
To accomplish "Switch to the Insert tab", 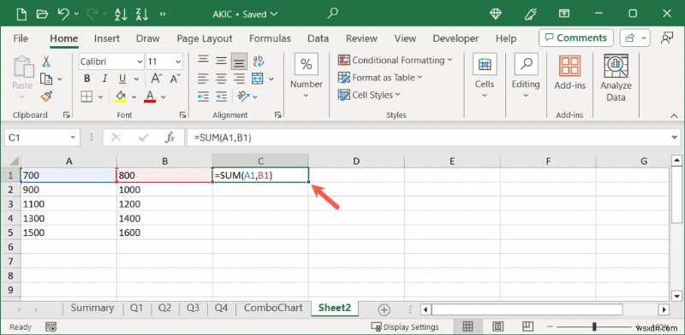I will (x=106, y=38).
